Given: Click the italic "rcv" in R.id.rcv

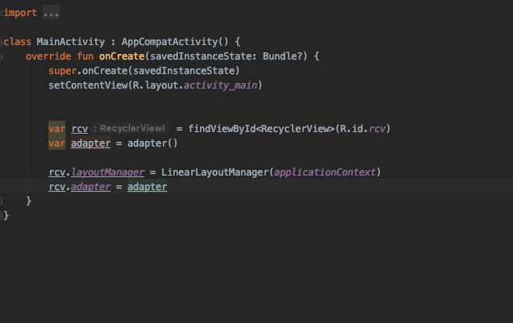Looking at the screenshot, I should pos(377,129).
